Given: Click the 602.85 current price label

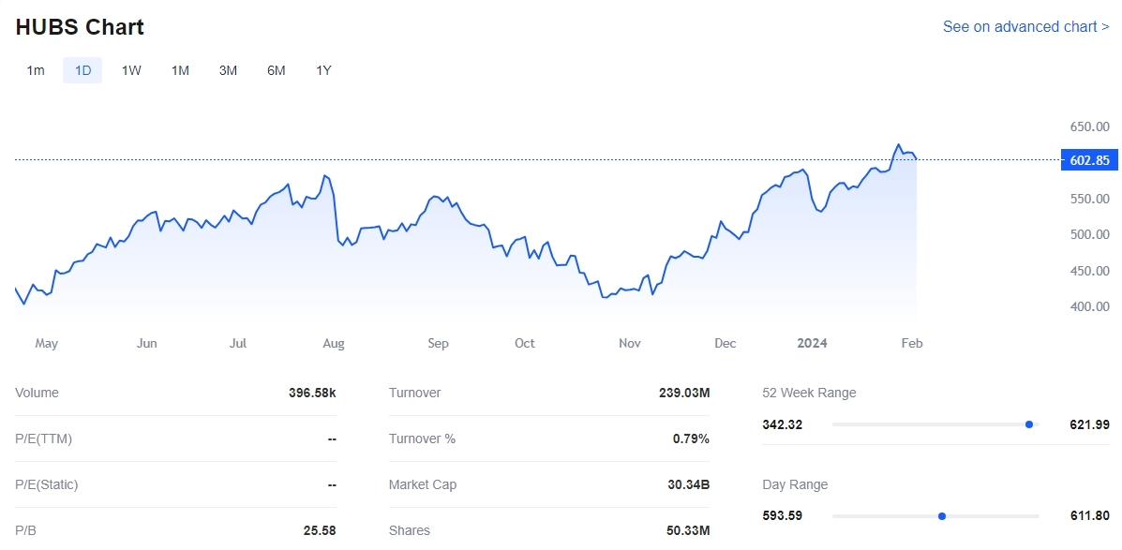Looking at the screenshot, I should [x=1088, y=160].
